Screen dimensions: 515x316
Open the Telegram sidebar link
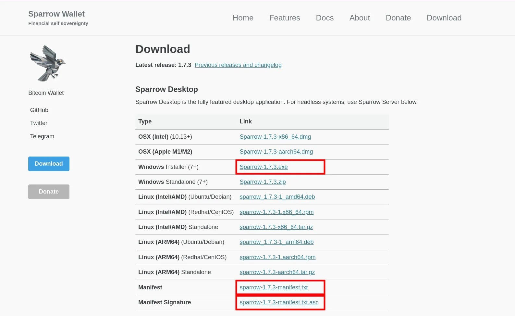[x=42, y=136]
